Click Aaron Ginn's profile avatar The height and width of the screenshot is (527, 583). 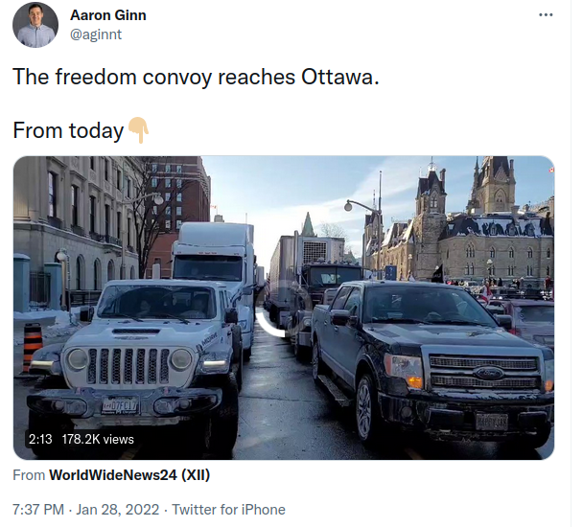35,25
